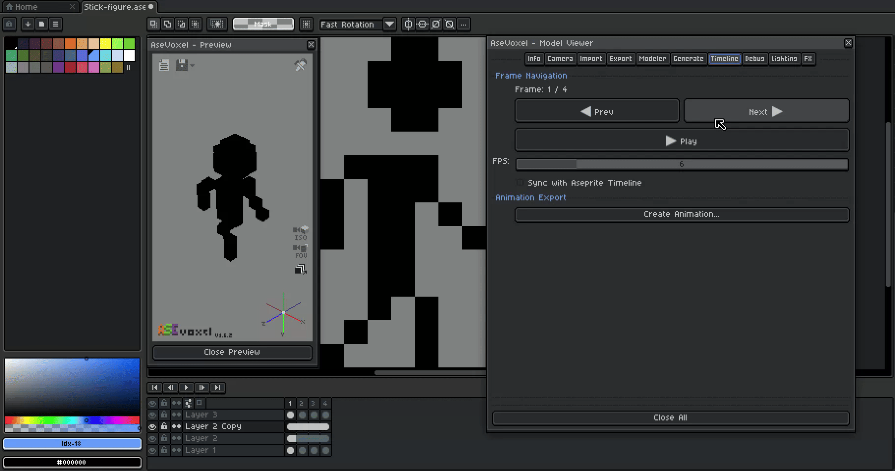Hide the Layer 2 Copy layer
Image resolution: width=895 pixels, height=471 pixels.
click(153, 427)
